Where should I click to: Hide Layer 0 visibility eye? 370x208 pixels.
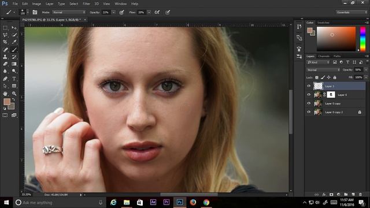coord(309,95)
